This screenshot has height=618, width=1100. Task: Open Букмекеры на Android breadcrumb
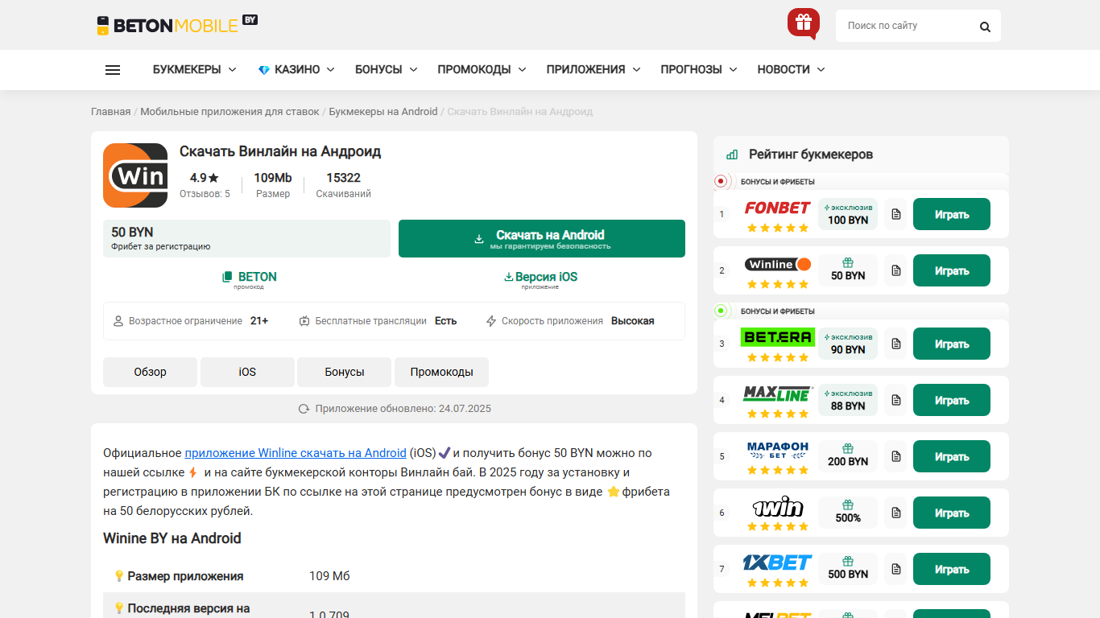(x=383, y=112)
